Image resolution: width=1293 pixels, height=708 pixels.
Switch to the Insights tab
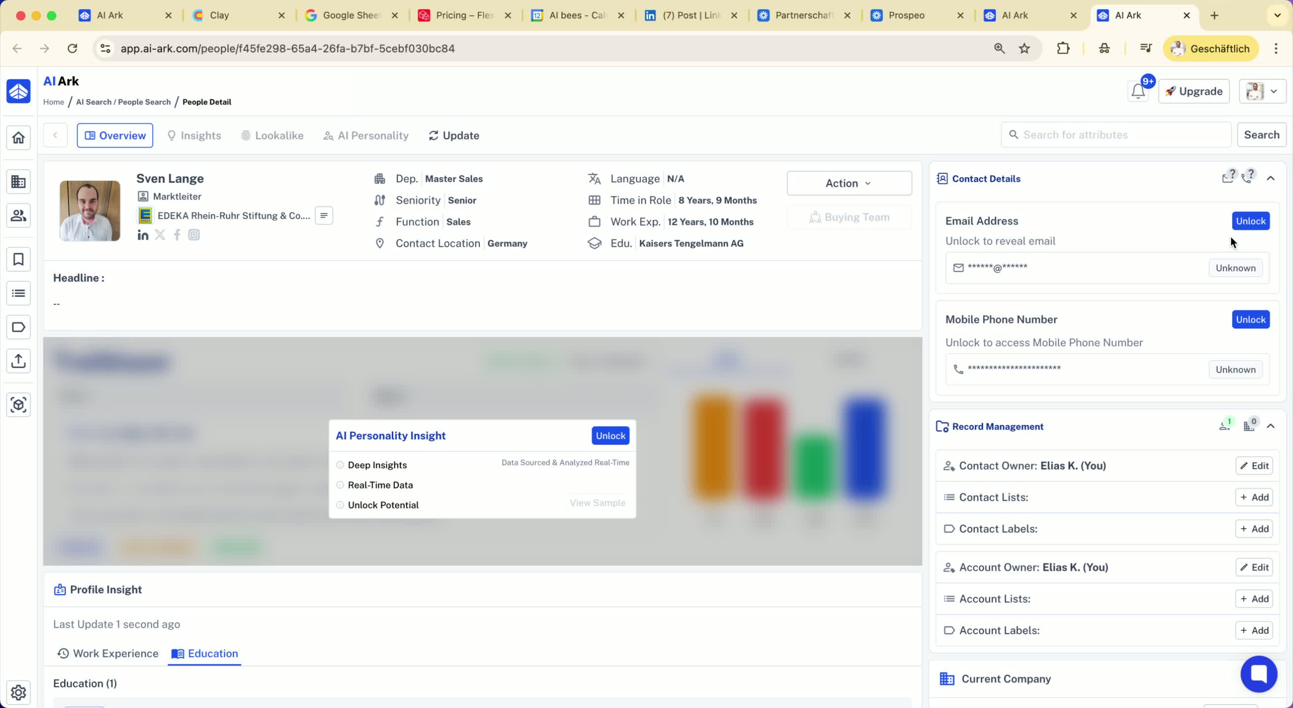coord(194,136)
